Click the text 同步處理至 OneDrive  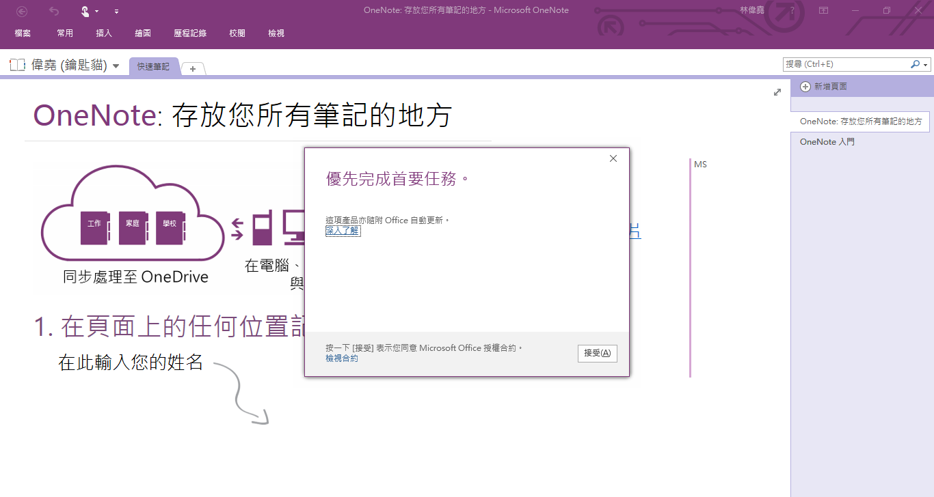[135, 277]
